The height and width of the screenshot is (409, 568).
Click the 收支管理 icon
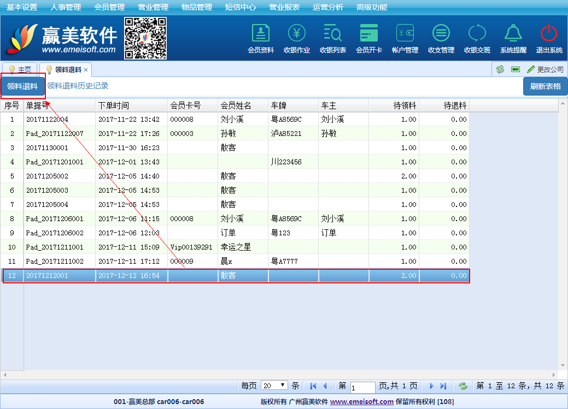[441, 34]
